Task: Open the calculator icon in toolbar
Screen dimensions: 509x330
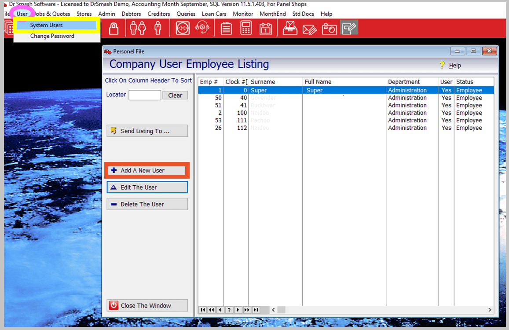Action: (246, 28)
